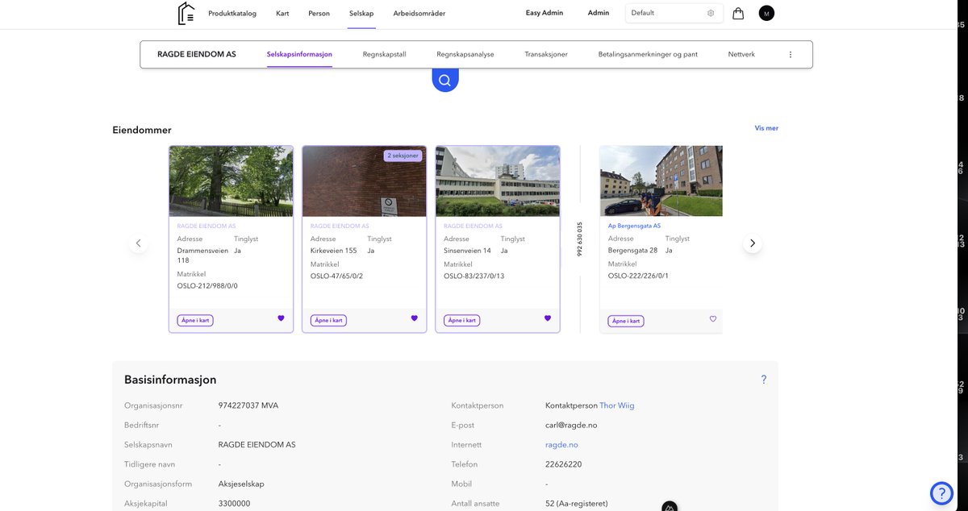Switch to the Regnskapstall tab
The width and height of the screenshot is (968, 511).
385,55
